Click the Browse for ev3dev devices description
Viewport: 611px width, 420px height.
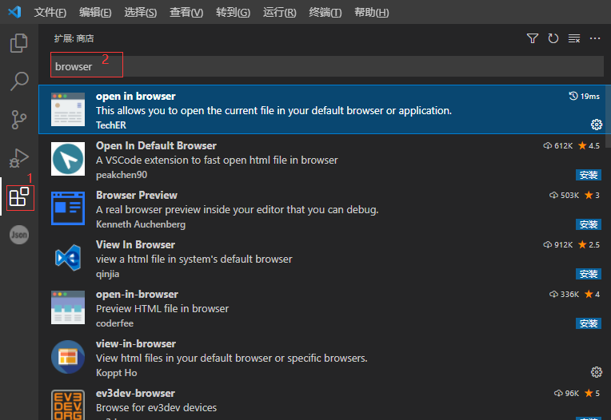(x=156, y=407)
